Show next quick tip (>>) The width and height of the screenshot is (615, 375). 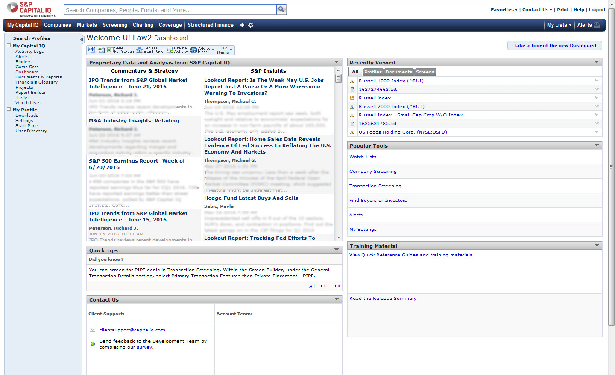tap(337, 286)
